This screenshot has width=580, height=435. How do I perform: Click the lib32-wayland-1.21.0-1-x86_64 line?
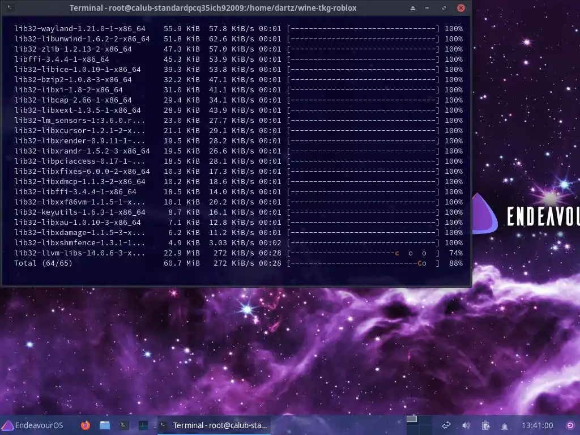pos(238,28)
